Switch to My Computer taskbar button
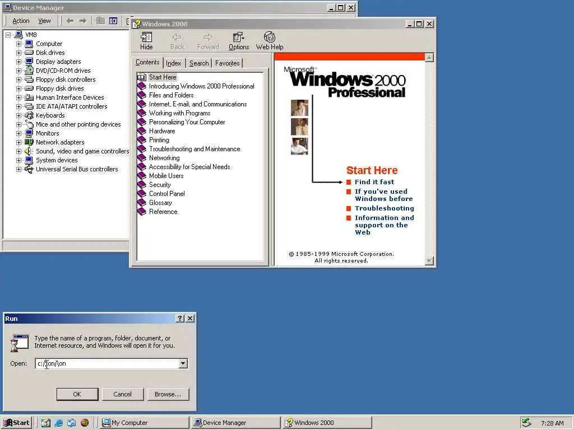Viewport: 574px width, 430px height. (x=145, y=423)
